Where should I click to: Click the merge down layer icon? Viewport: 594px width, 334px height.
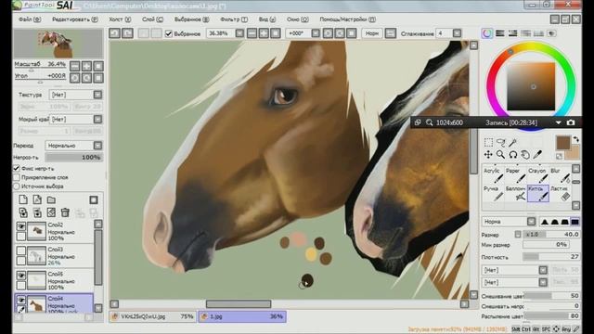coord(37,212)
